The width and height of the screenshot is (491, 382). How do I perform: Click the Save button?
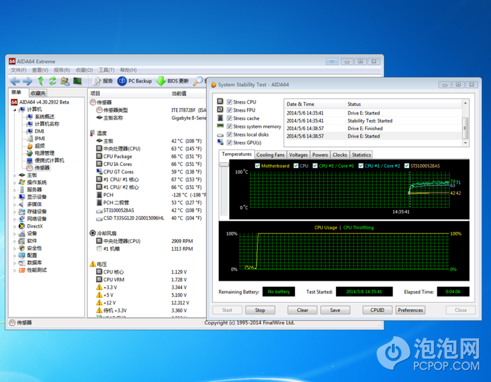point(335,310)
